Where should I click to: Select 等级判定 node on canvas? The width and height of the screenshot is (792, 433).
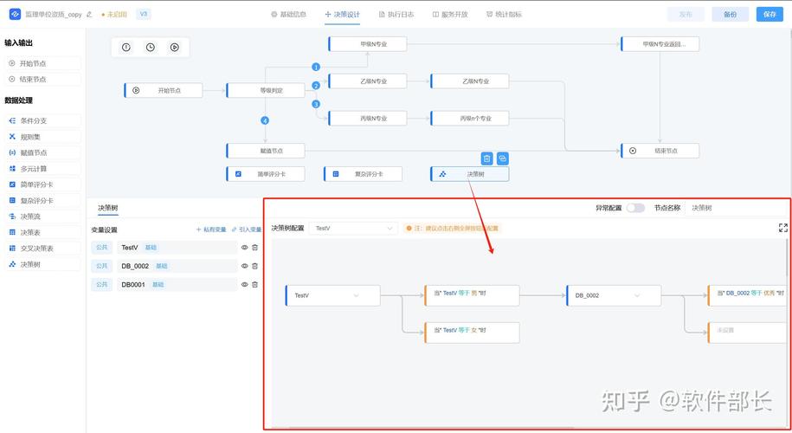[266, 90]
